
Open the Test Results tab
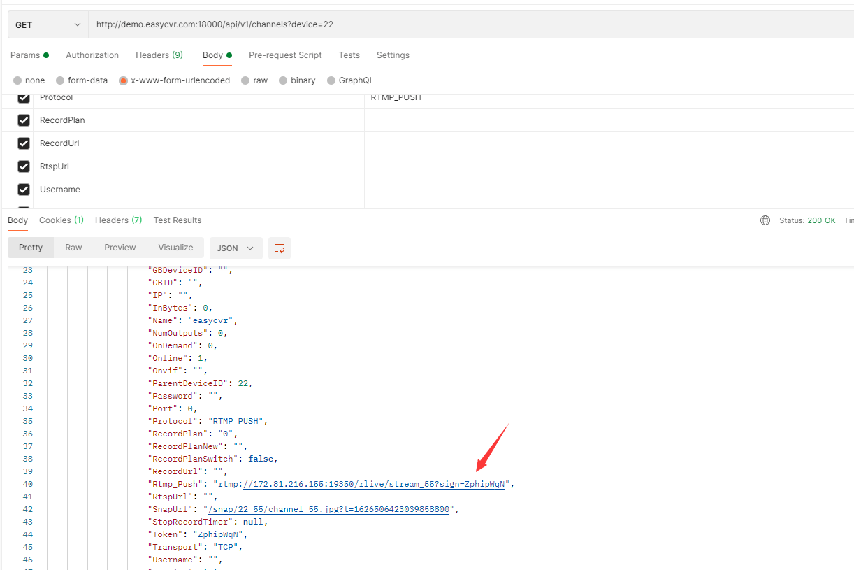coord(178,220)
